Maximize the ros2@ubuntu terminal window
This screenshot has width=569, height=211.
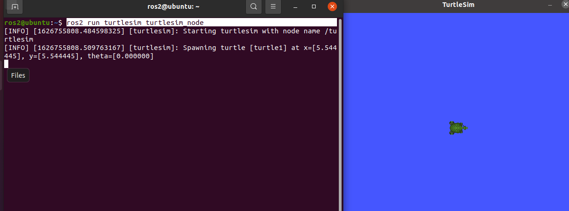[x=314, y=7]
